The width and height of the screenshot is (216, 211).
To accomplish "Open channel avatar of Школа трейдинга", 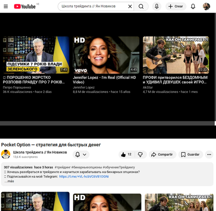I will 6,154.
